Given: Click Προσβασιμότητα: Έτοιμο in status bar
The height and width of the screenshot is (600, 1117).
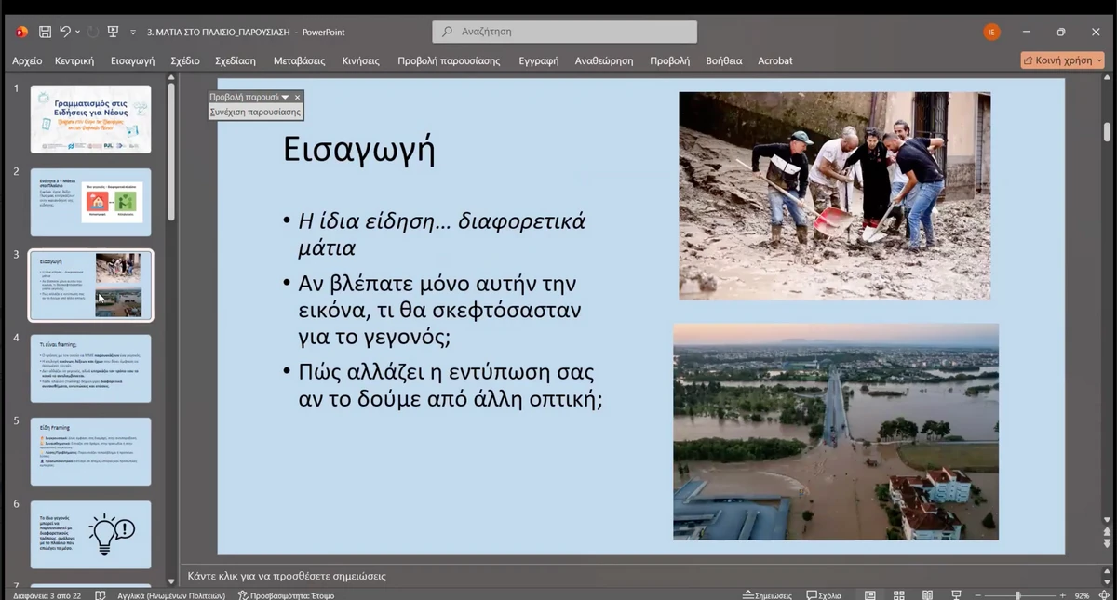Looking at the screenshot, I should click(x=286, y=595).
